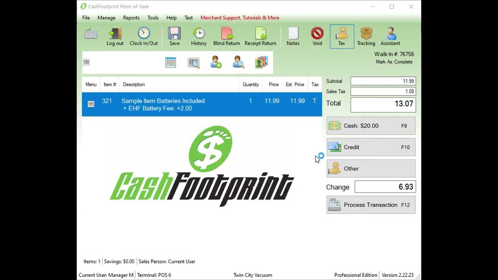
Task: Click the T tax flag on item row
Action: (x=314, y=101)
